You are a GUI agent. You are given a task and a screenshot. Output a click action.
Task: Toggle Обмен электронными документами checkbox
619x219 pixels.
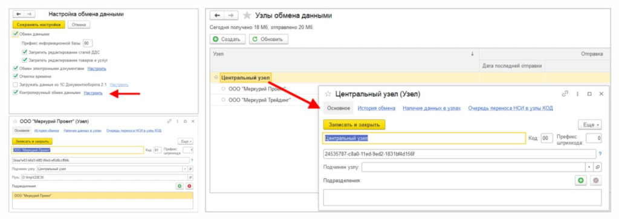(x=15, y=68)
